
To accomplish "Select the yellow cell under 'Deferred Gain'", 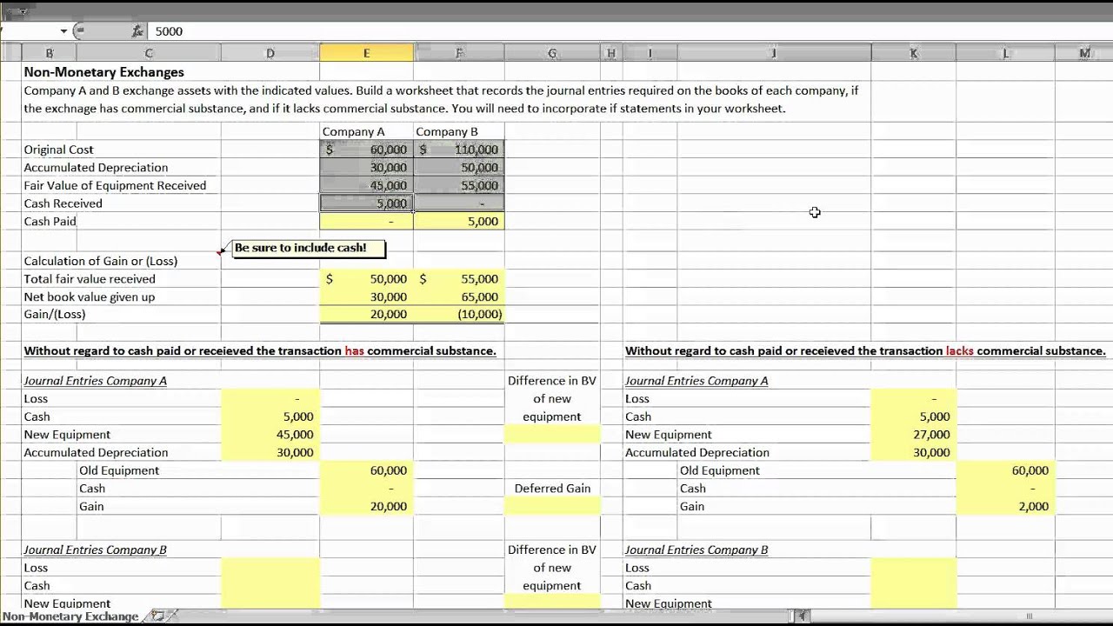I will tap(552, 506).
